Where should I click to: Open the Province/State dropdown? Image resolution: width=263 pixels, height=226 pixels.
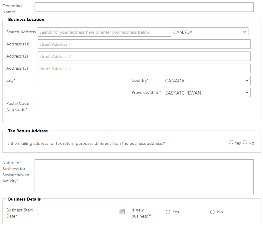tap(207, 92)
